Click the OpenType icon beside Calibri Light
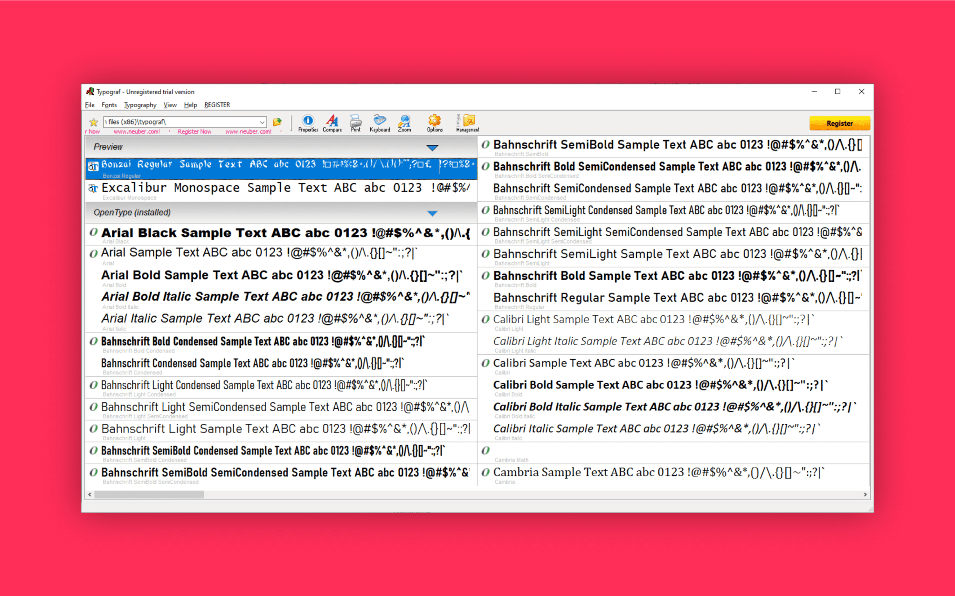Screen dimensions: 955x596 click(x=485, y=319)
